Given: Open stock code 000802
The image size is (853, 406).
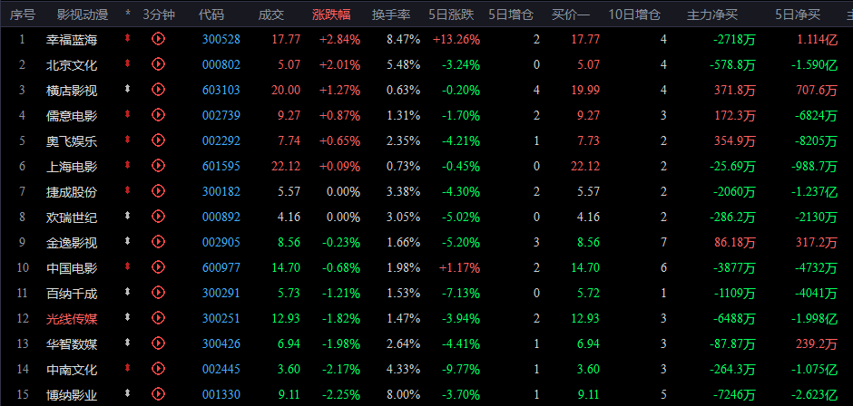Looking at the screenshot, I should pyautogui.click(x=221, y=64).
